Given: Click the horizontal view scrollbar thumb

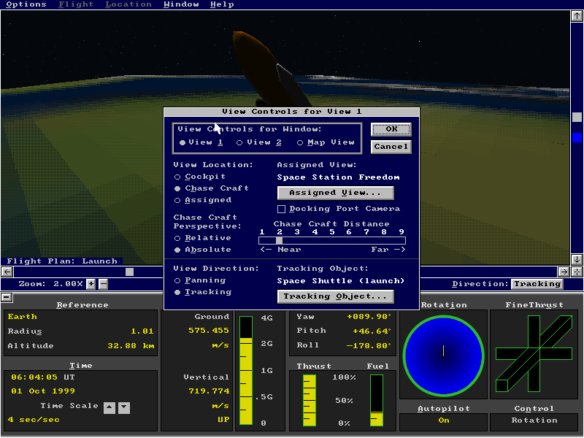Looking at the screenshot, I should (x=129, y=272).
